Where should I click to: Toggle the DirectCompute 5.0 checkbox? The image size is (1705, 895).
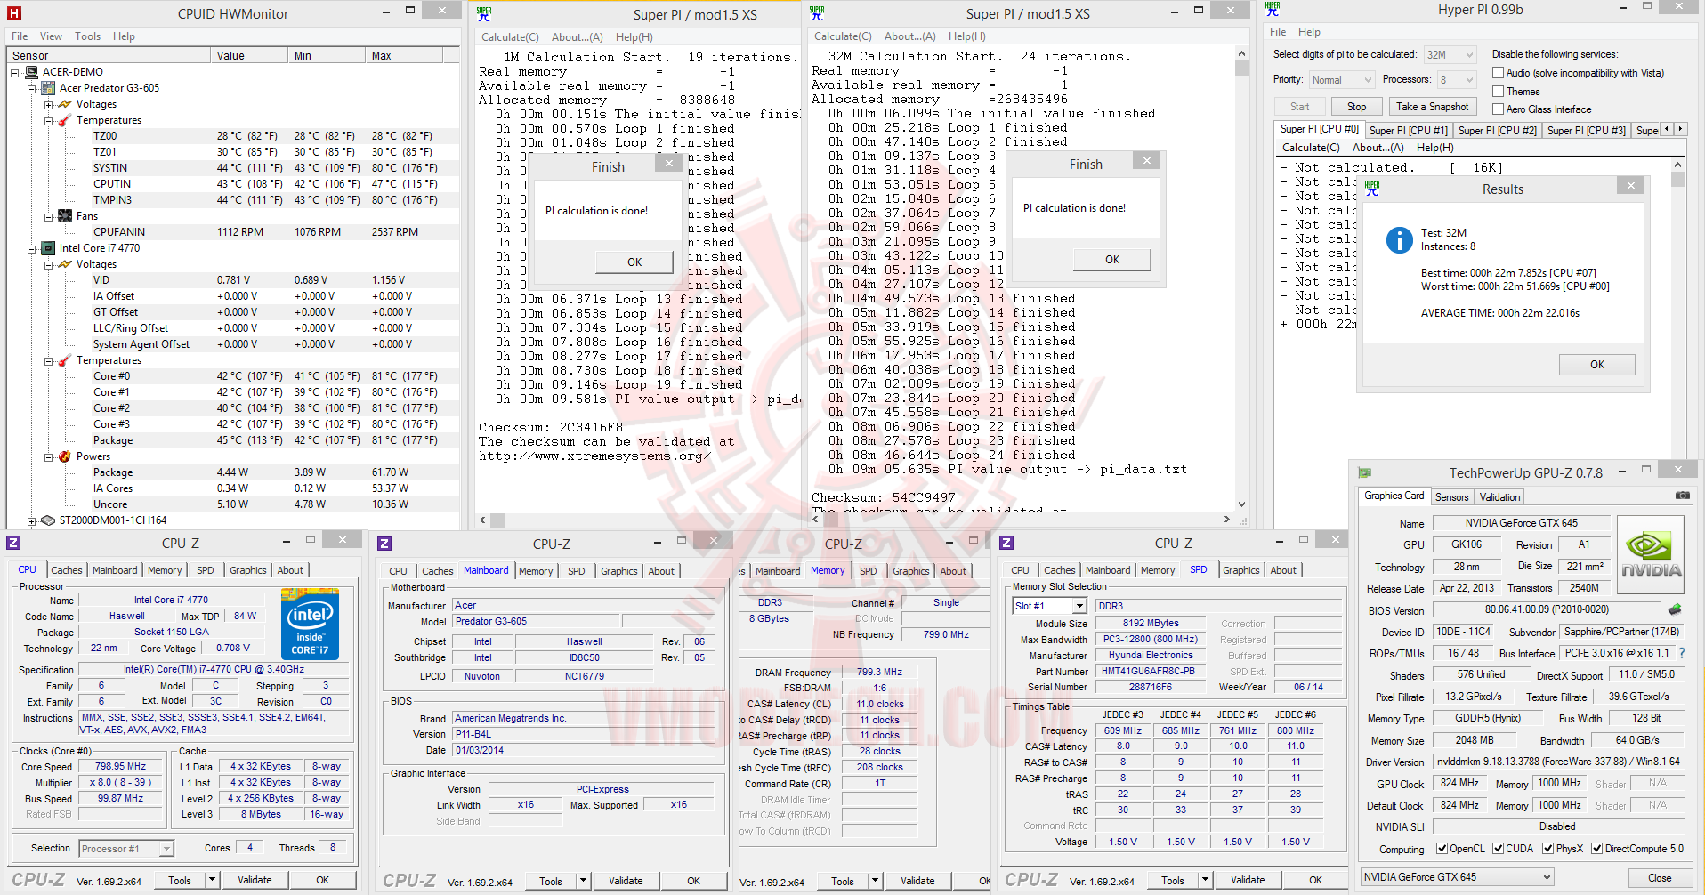tap(1597, 849)
